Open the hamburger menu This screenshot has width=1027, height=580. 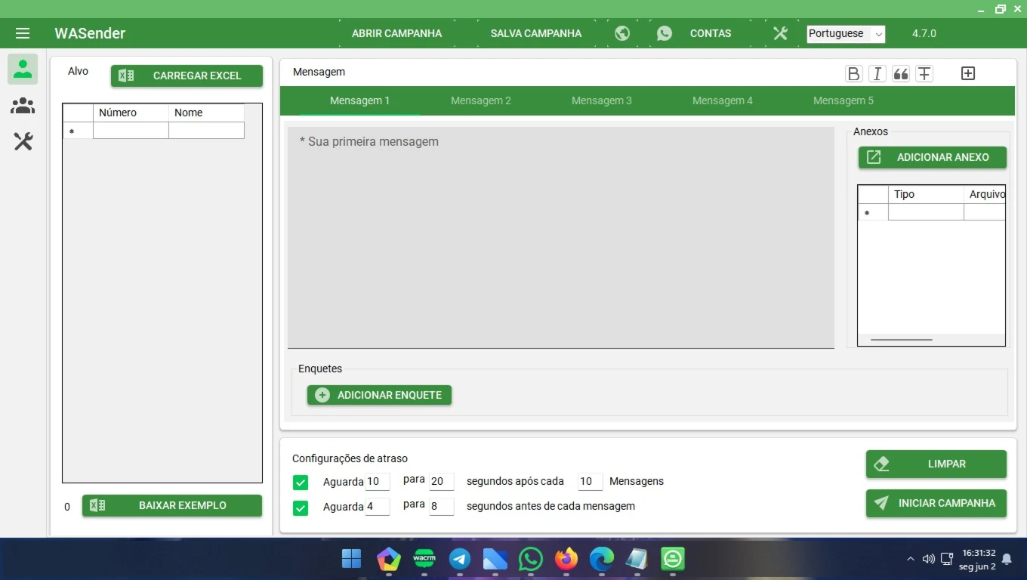pyautogui.click(x=23, y=33)
